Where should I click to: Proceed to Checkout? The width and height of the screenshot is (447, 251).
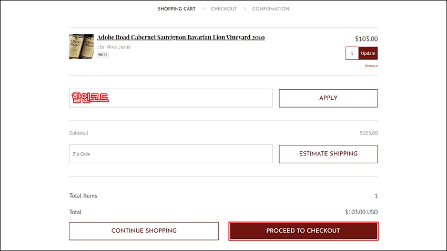(x=303, y=231)
